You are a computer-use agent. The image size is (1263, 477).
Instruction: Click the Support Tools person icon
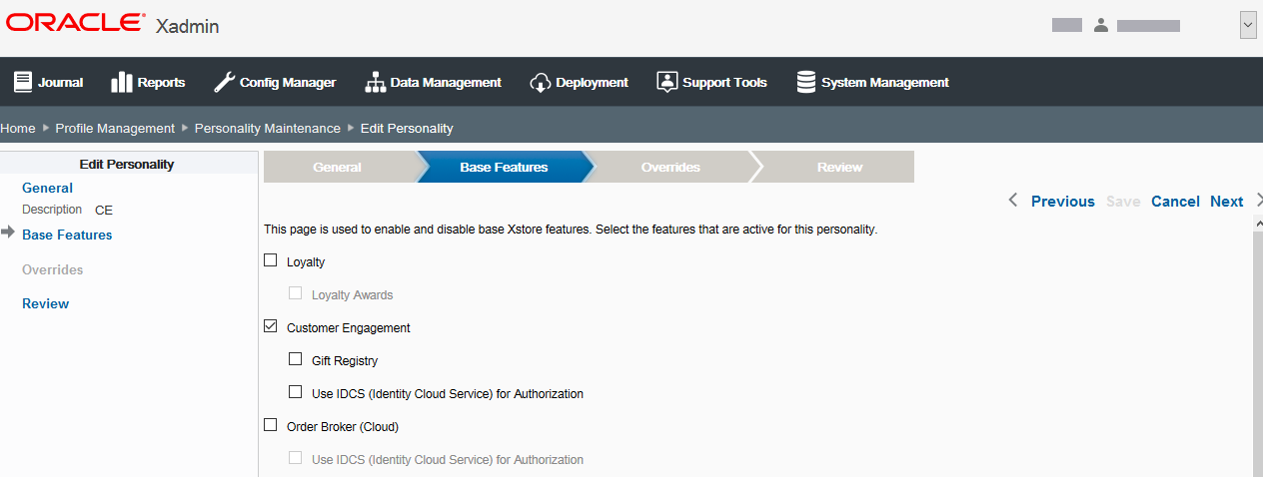coord(667,82)
